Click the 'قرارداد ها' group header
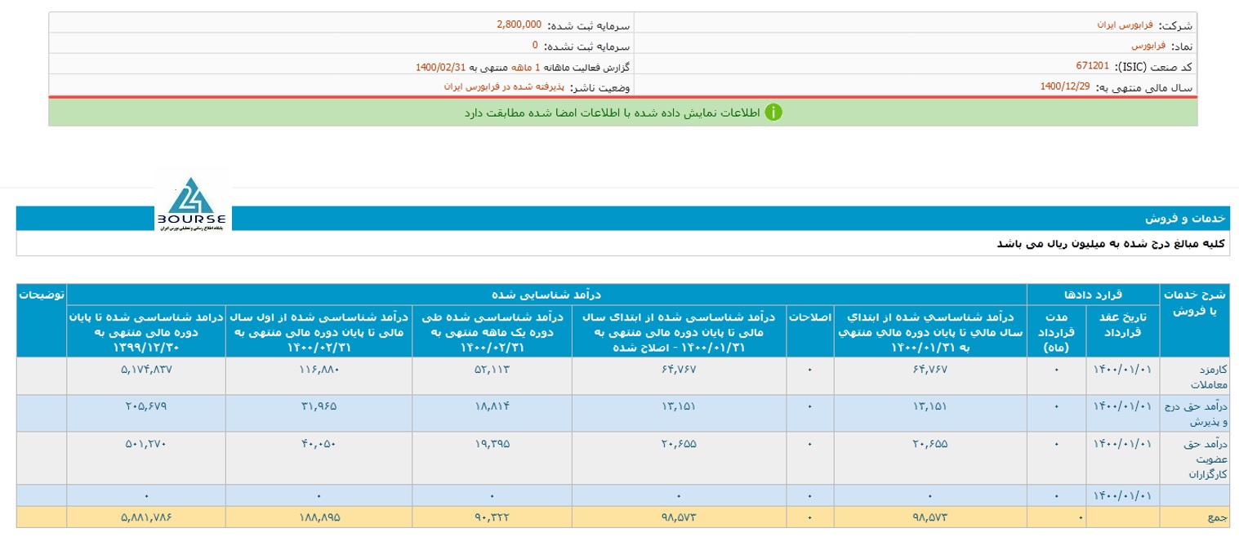Screen dimensions: 1239x541 1093,294
